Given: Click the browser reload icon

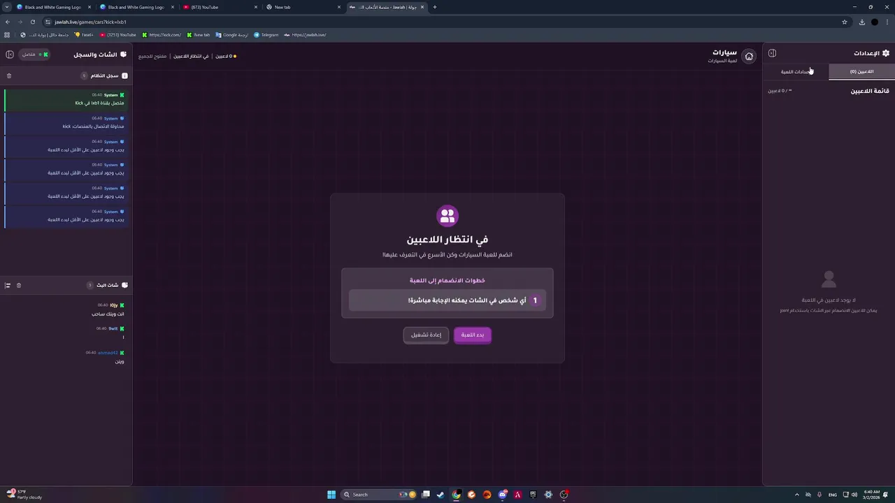Looking at the screenshot, I should [32, 22].
